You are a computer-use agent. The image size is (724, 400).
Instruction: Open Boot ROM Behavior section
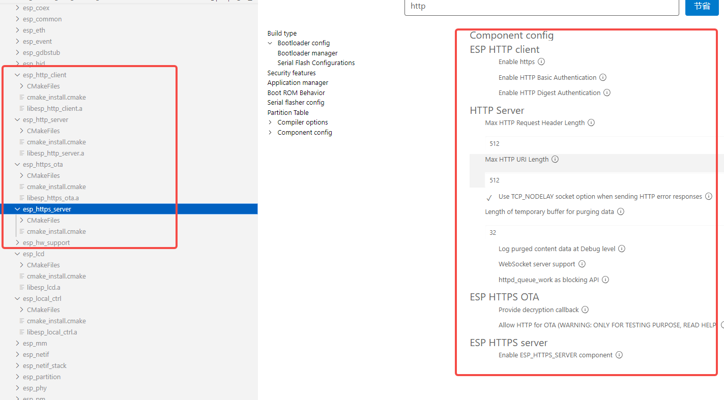point(296,93)
